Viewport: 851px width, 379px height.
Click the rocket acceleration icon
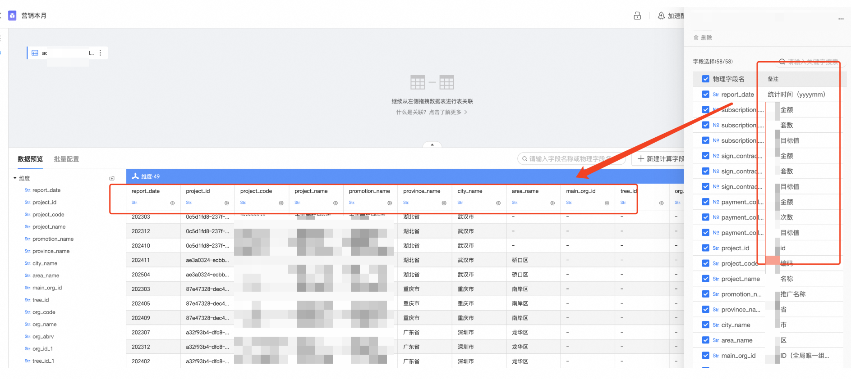661,16
